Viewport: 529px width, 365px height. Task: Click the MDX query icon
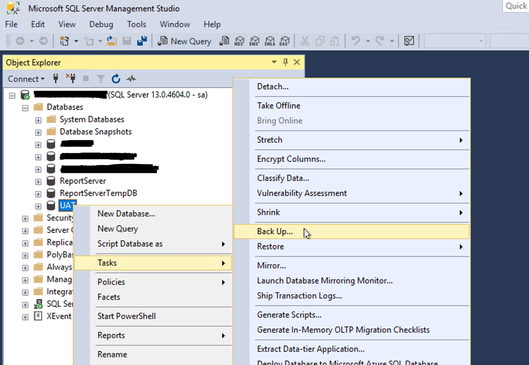[x=239, y=41]
